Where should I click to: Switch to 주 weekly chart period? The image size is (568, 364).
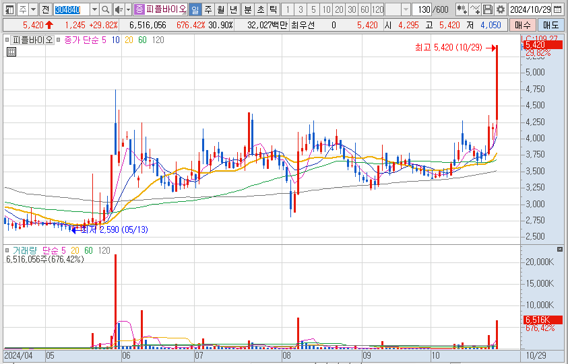click(x=208, y=9)
